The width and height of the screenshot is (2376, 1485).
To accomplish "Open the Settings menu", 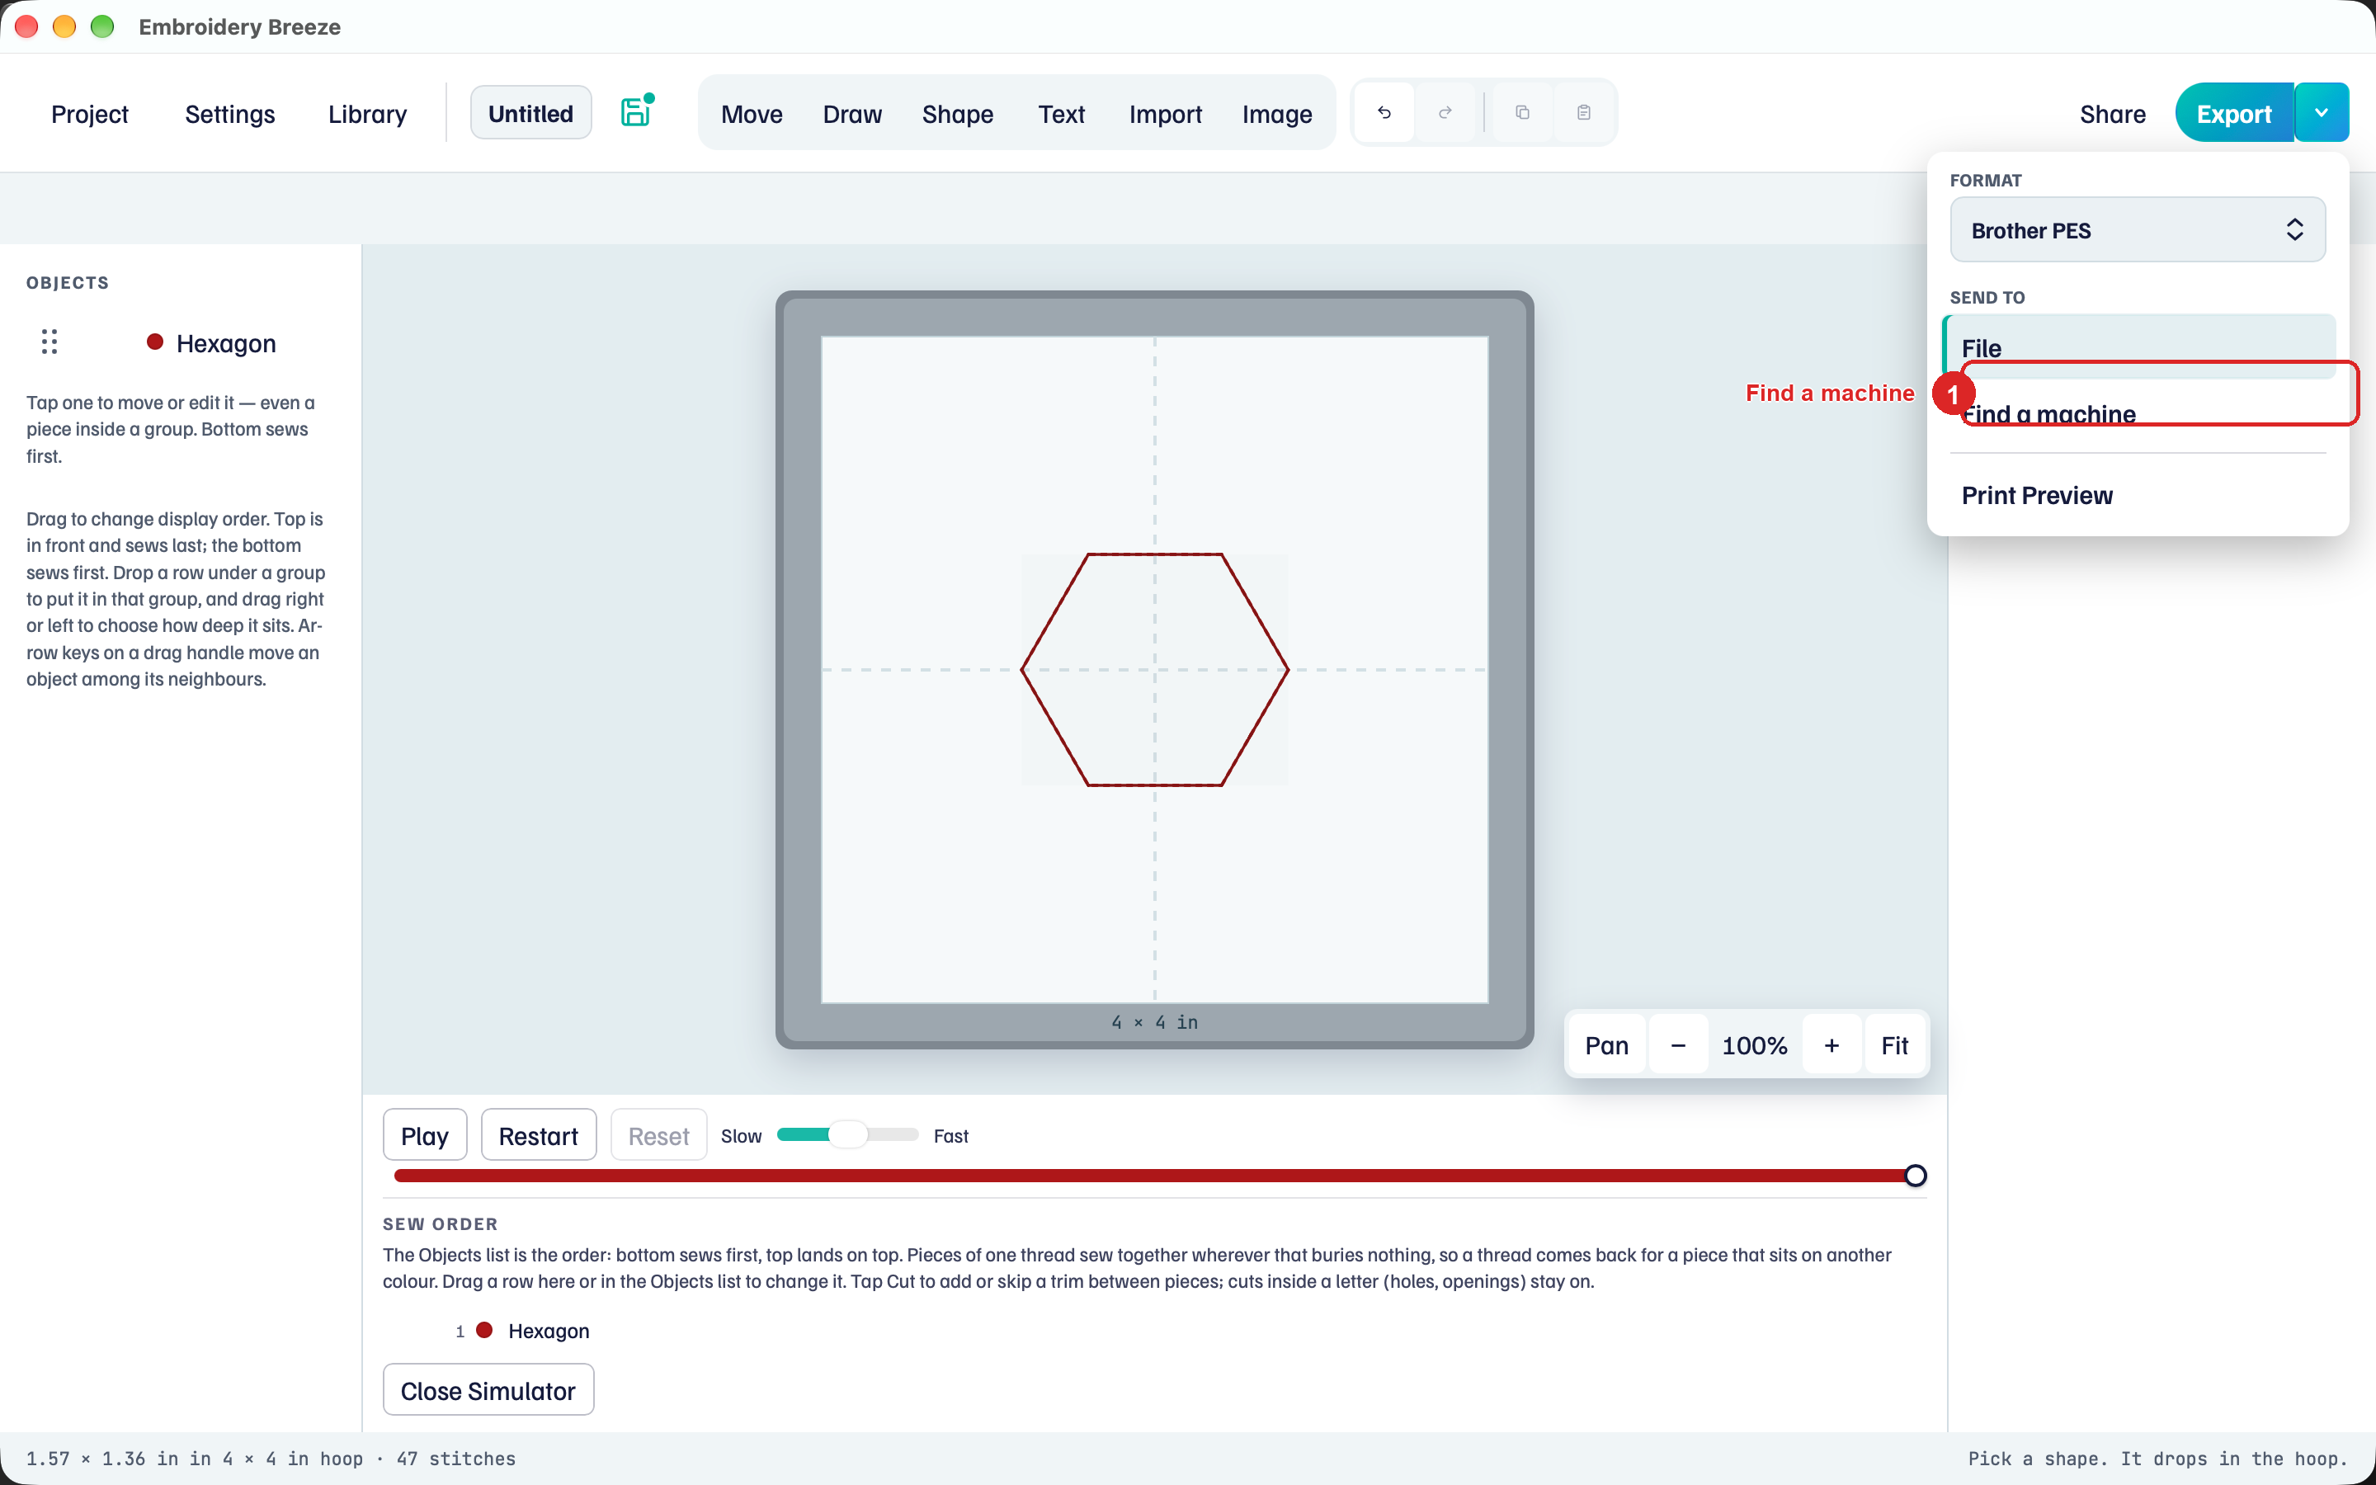I will (229, 114).
